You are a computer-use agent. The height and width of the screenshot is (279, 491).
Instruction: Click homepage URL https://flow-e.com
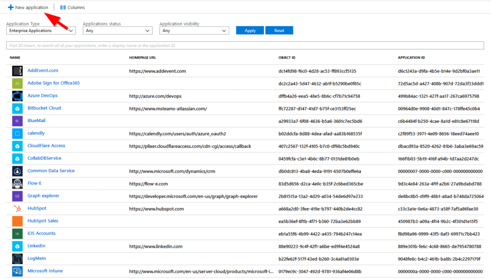[x=149, y=184]
